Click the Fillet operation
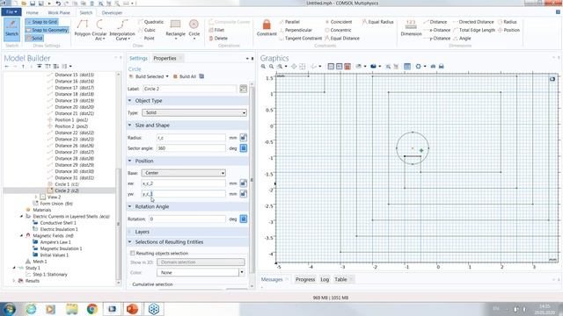This screenshot has width=563, height=316. 216,30
